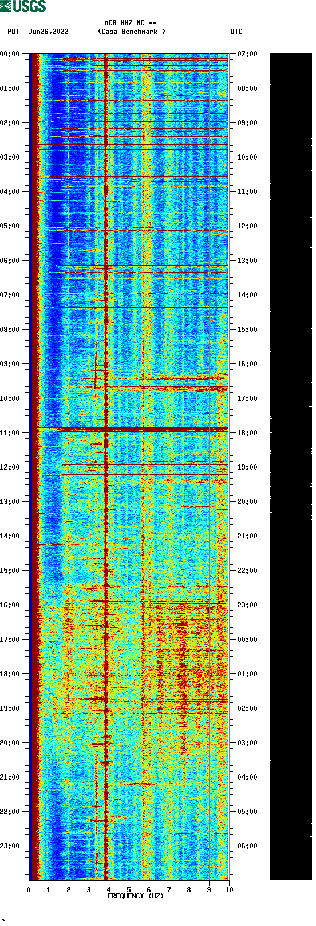This screenshot has height=926, width=316.
Task: Click the 0 Hz frequency axis label
Action: tap(29, 890)
